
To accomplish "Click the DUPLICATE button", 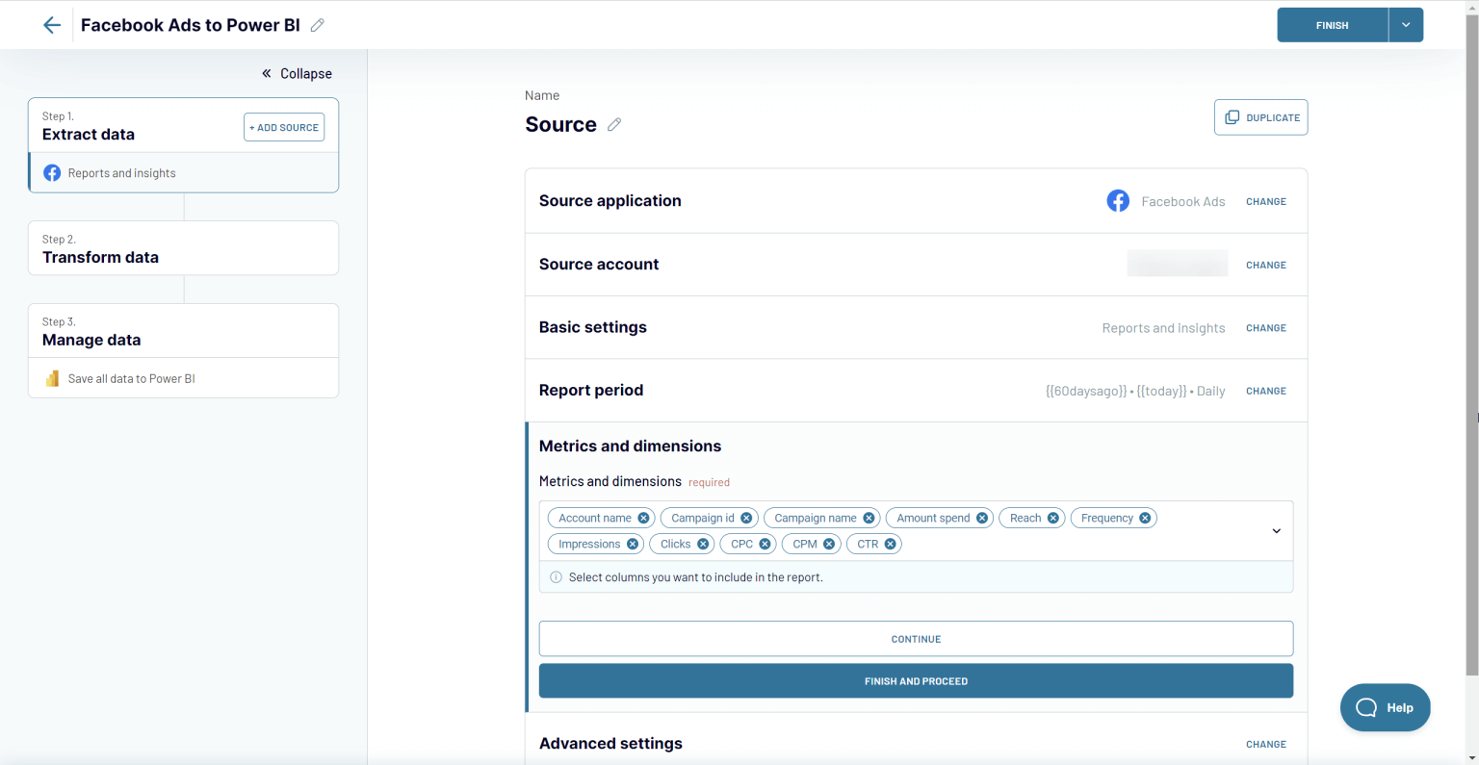I will point(1260,116).
